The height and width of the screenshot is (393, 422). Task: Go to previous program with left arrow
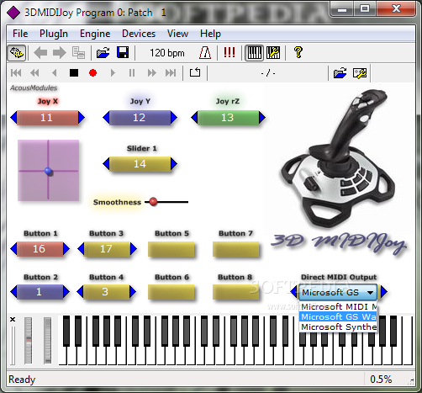click(x=40, y=53)
